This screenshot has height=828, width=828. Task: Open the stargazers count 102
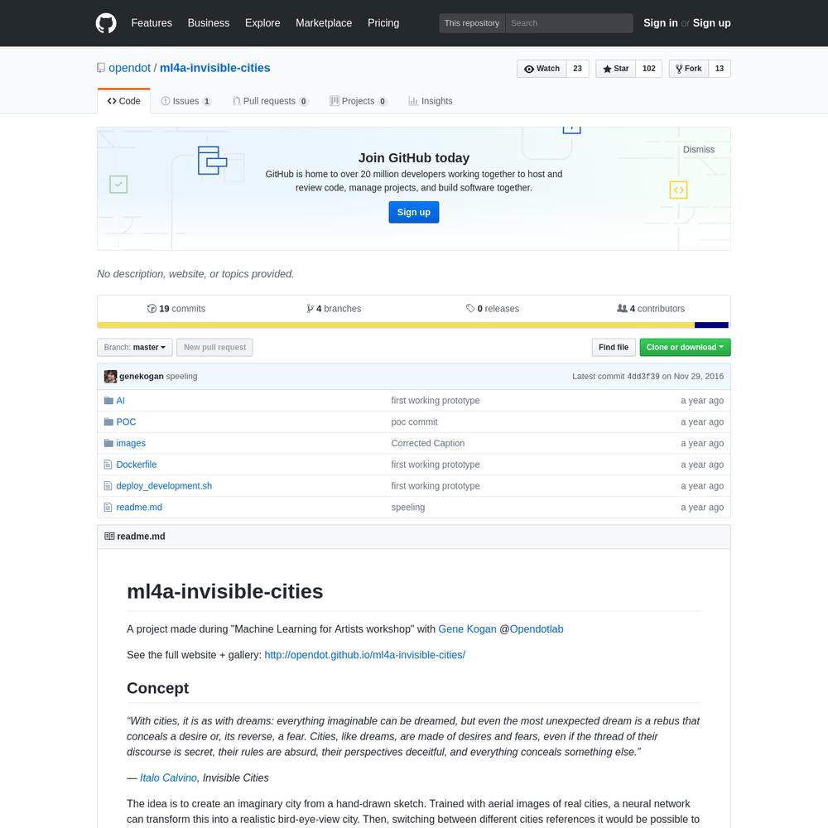(649, 69)
